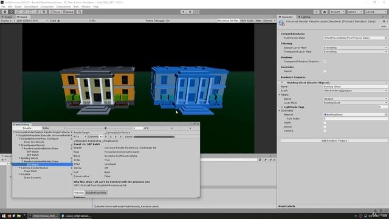Screen dimensions: 389x219
Task: Open Editor connection dropdown in Frame Debug
Action: click(x=53, y=128)
